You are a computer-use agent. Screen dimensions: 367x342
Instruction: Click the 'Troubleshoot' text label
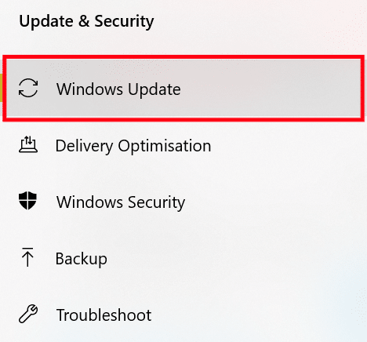pyautogui.click(x=104, y=315)
